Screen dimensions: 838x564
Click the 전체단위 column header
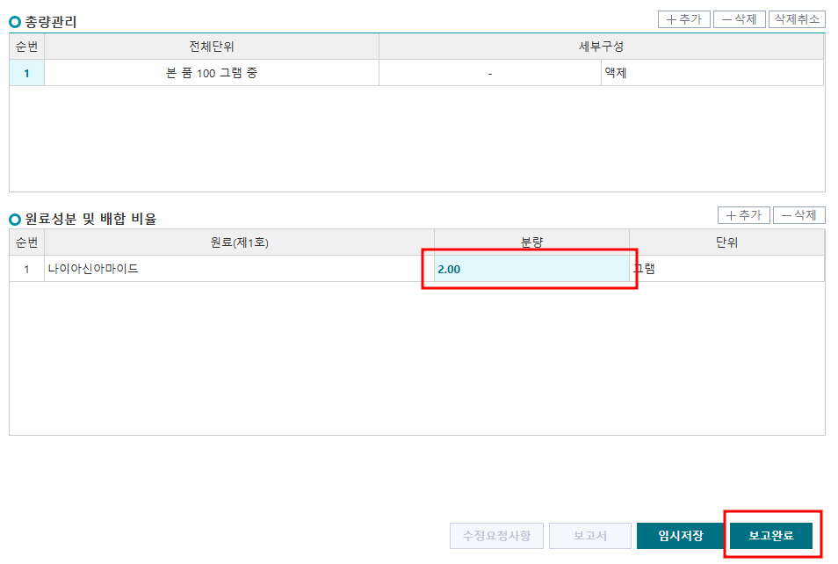pos(212,47)
